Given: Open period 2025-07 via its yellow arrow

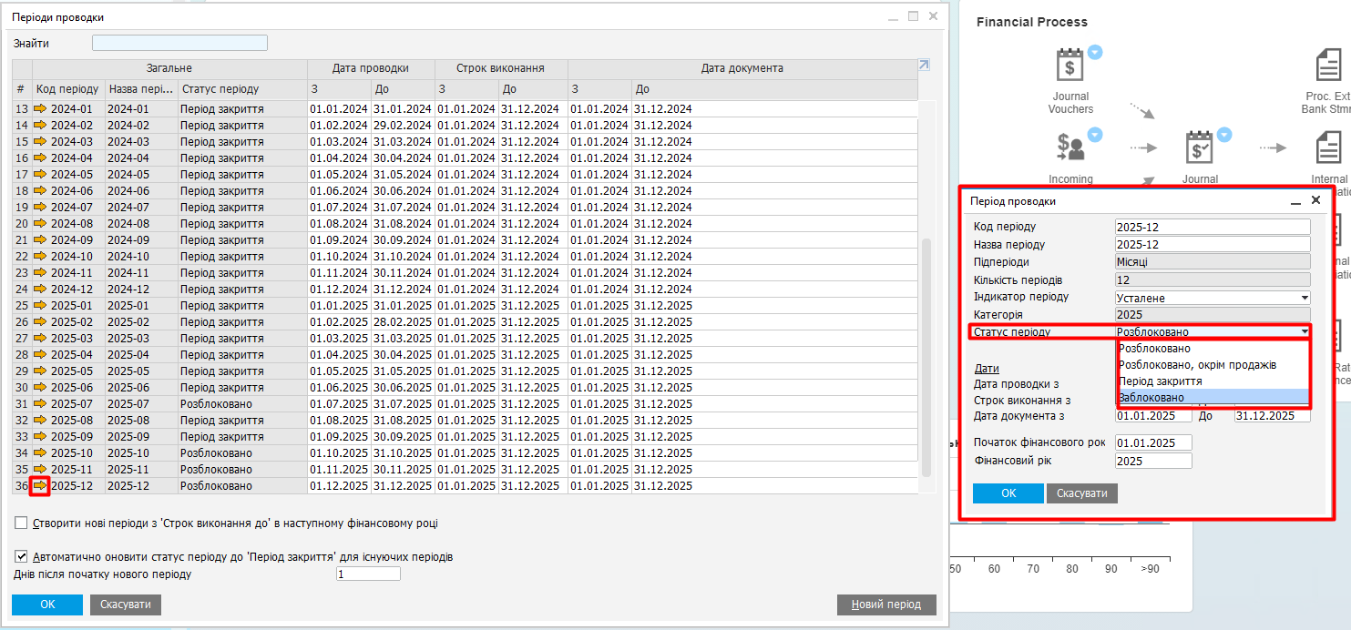Looking at the screenshot, I should point(40,404).
